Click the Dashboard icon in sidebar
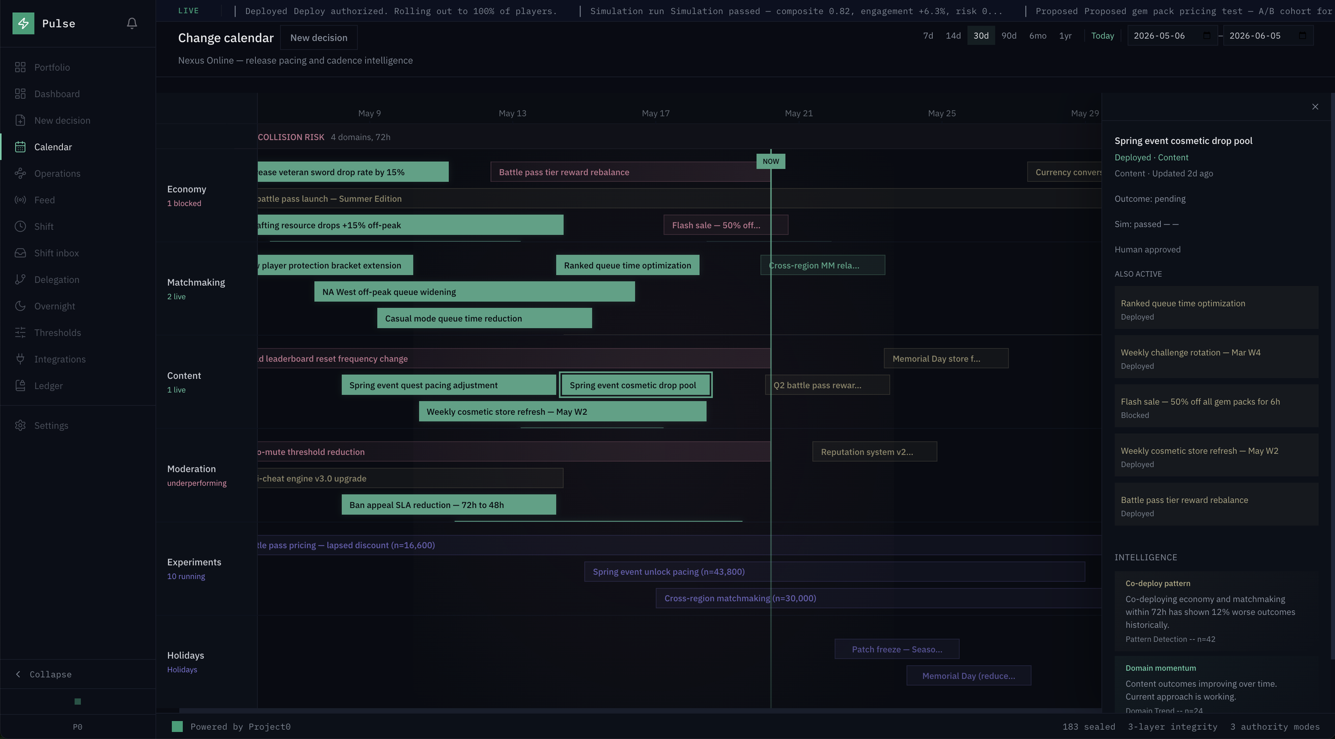Image resolution: width=1335 pixels, height=739 pixels. click(21, 94)
